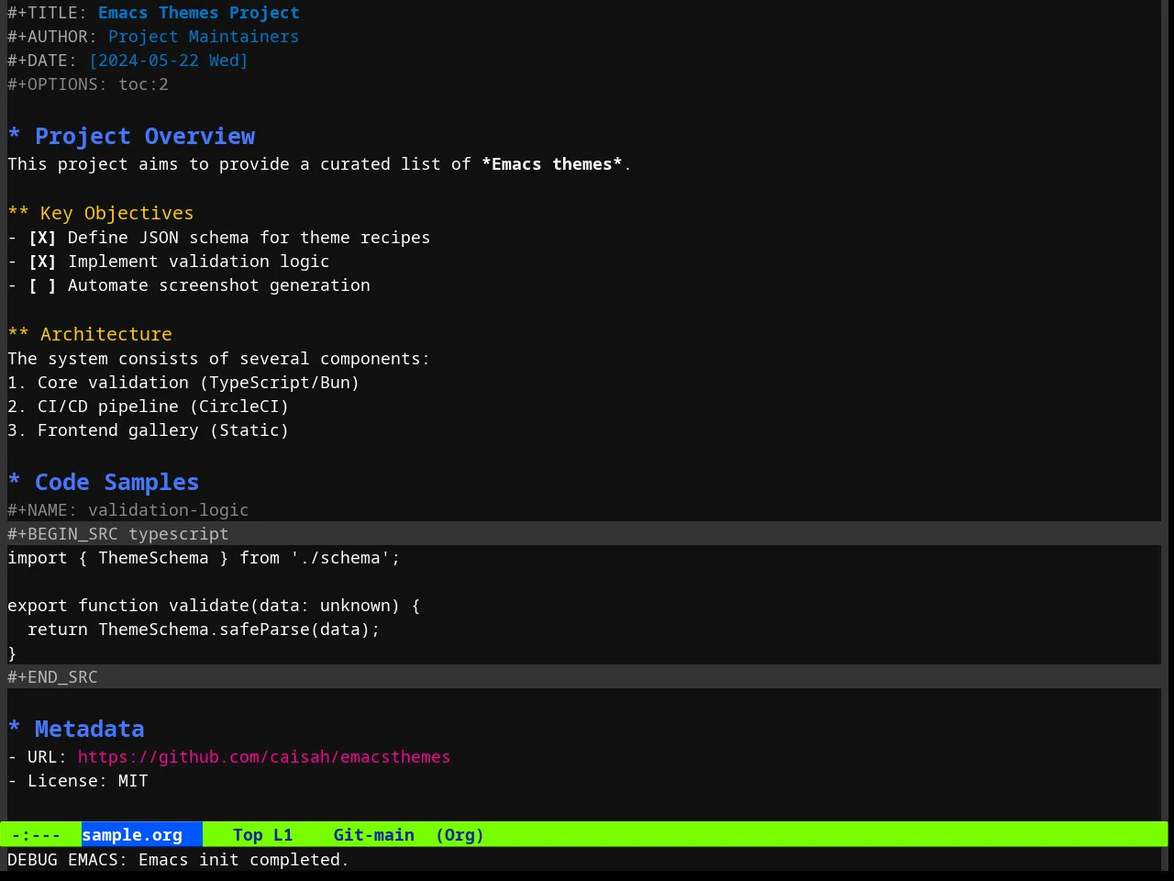Screen dimensions: 1174x881
Task: Click the author value Project Maintainers
Action: click(x=204, y=37)
